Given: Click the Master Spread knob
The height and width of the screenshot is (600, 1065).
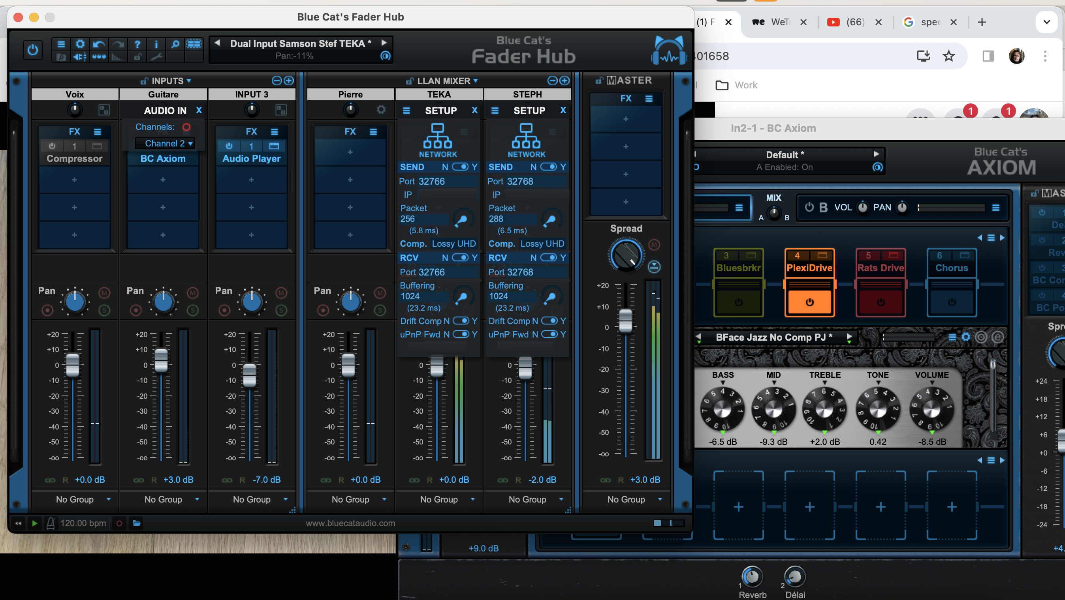Looking at the screenshot, I should [x=626, y=256].
